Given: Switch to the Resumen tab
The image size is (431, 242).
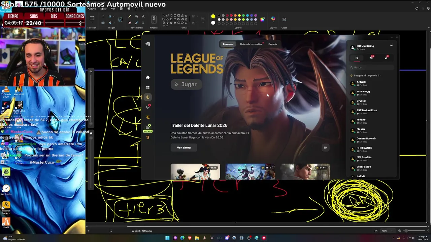Looking at the screenshot, I should coord(228,44).
